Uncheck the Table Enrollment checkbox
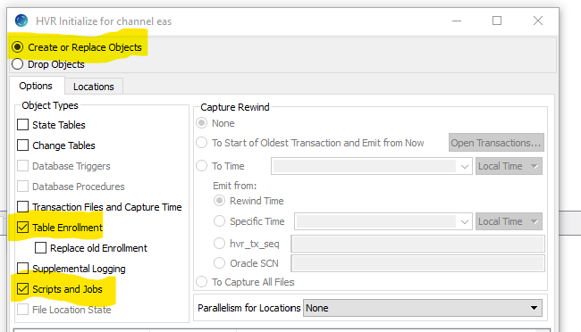The height and width of the screenshot is (332, 581). pos(22,228)
